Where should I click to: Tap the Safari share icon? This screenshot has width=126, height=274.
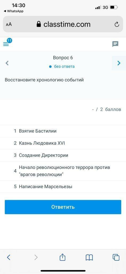pos(63,257)
